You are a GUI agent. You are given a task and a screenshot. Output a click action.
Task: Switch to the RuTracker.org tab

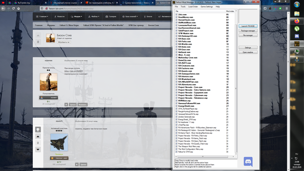[24, 3]
